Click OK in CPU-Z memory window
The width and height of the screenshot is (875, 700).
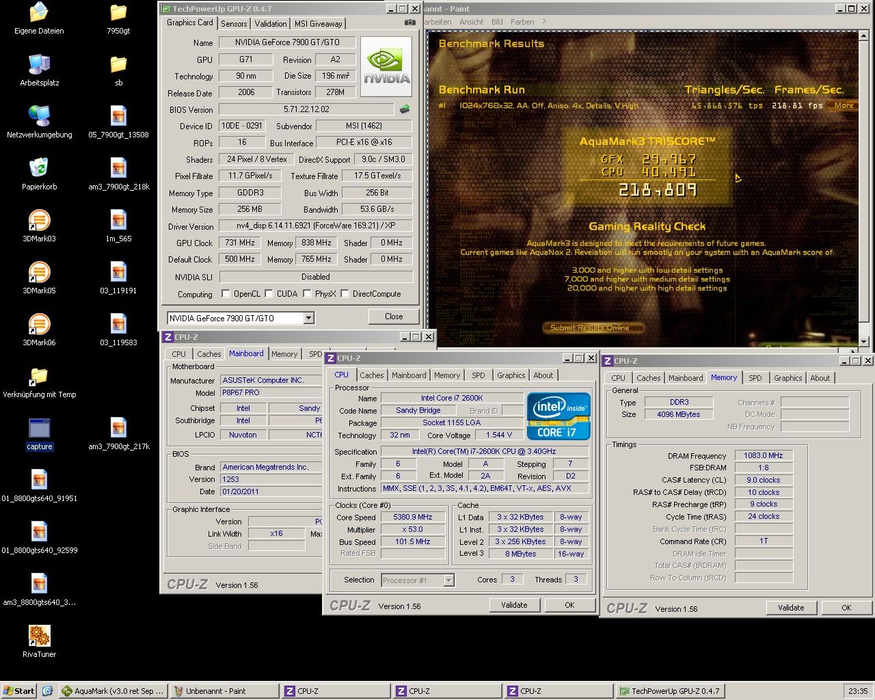tap(846, 608)
